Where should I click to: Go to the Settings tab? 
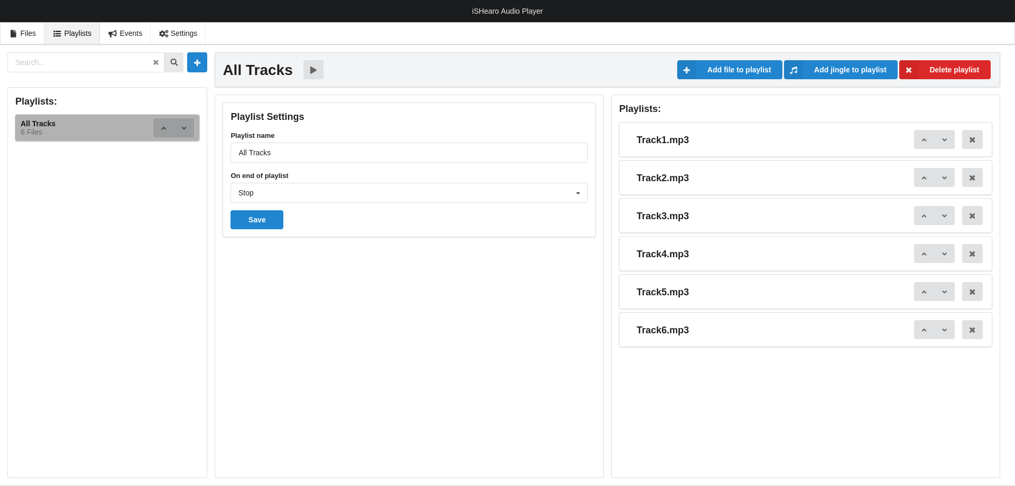178,33
